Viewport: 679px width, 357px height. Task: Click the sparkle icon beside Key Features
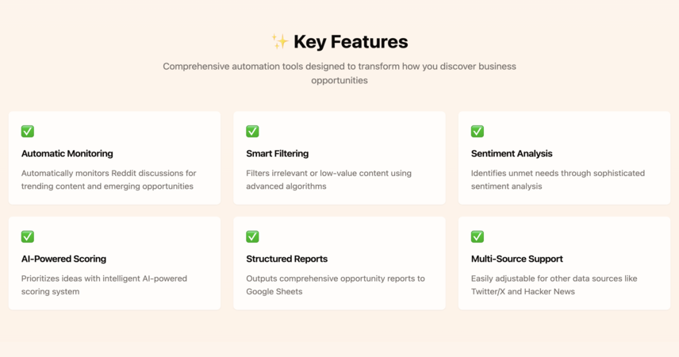pyautogui.click(x=280, y=41)
